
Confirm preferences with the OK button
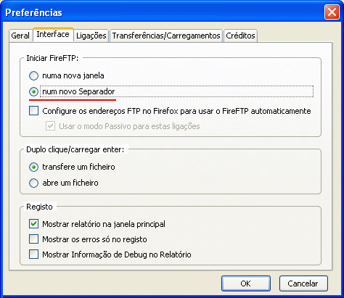coord(246,283)
